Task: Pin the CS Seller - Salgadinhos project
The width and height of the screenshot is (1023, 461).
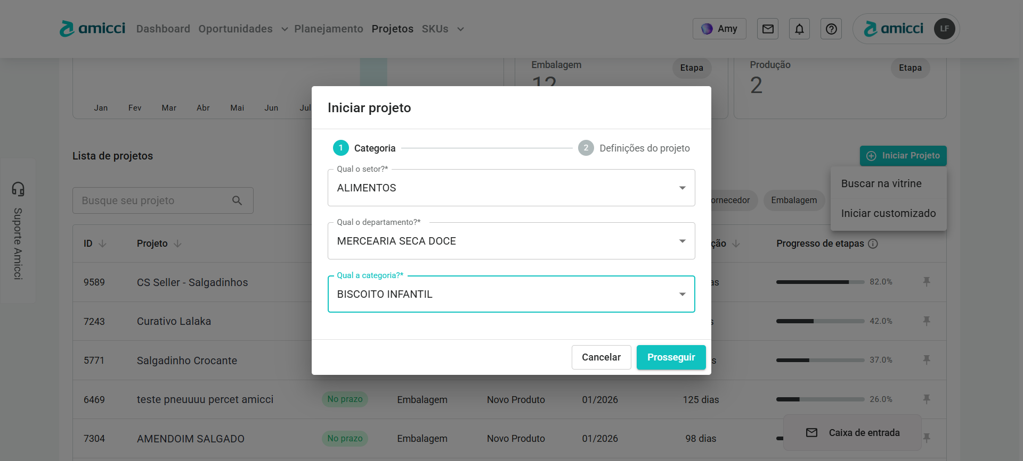Action: 927,282
